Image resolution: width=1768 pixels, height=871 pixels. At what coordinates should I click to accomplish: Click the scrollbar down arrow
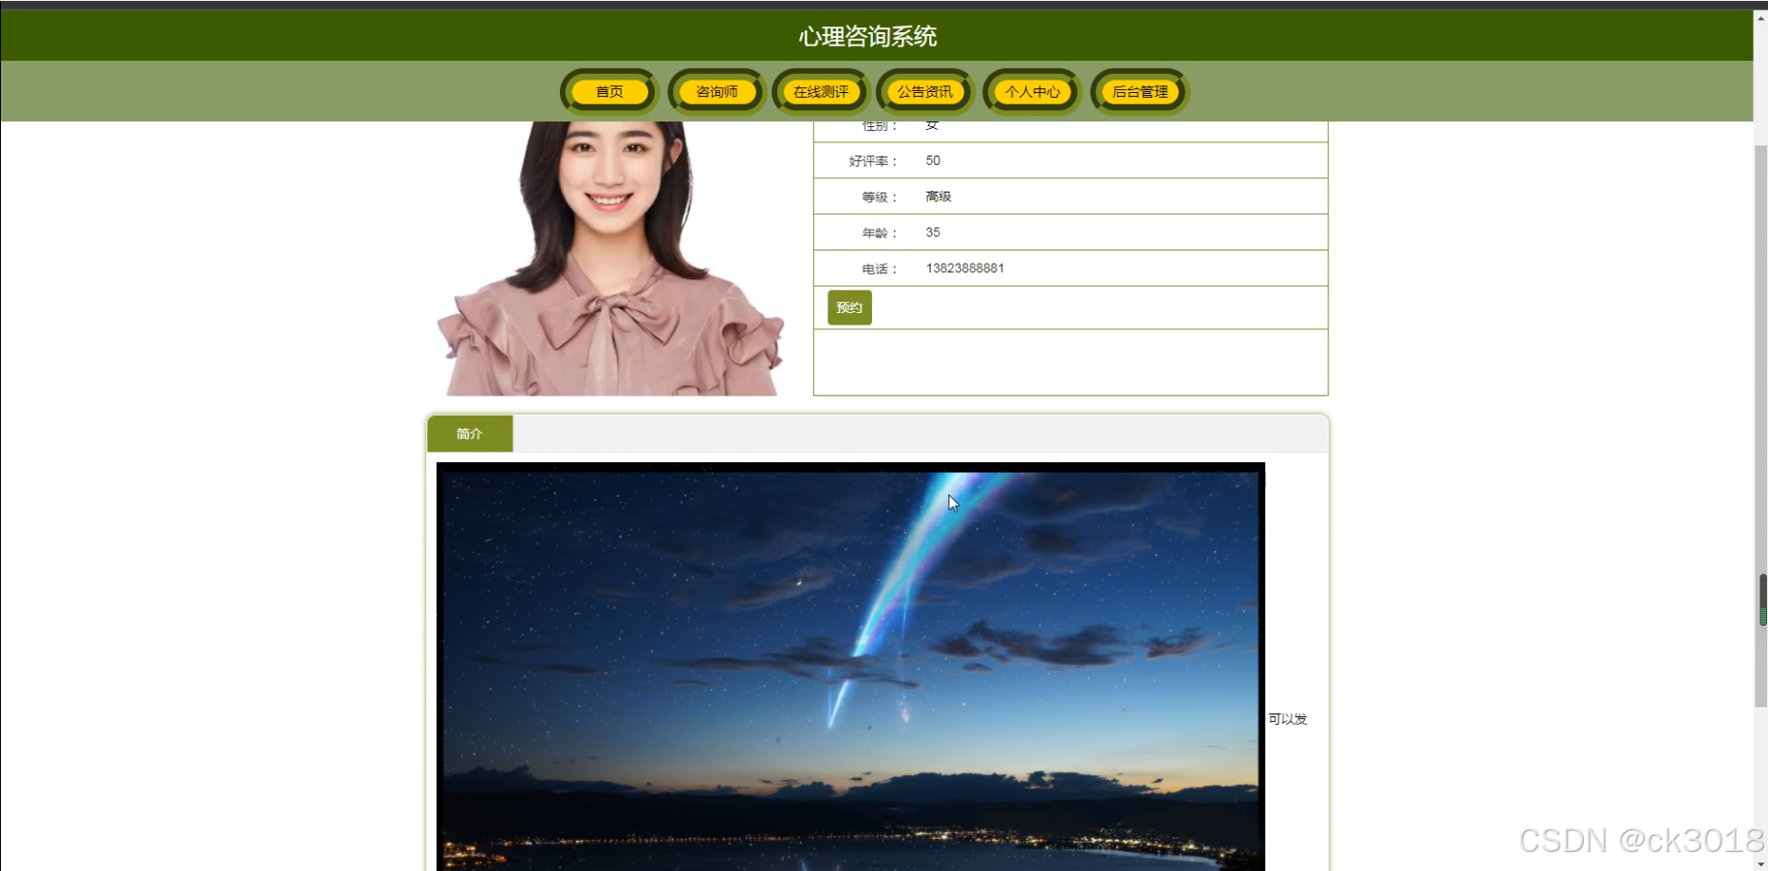tap(1761, 863)
